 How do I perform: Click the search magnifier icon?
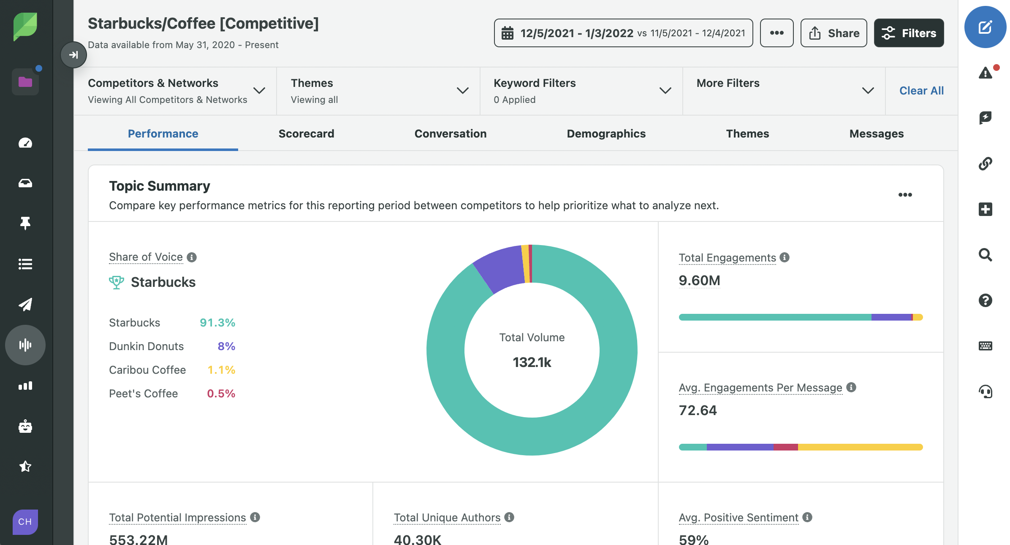[985, 255]
